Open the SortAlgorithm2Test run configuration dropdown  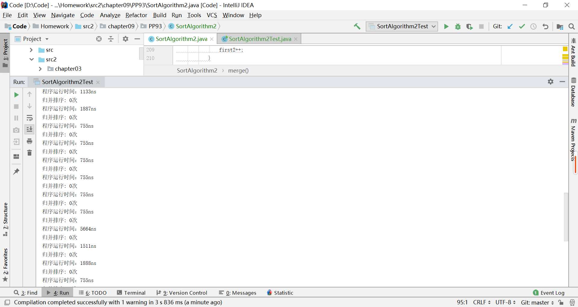(402, 26)
